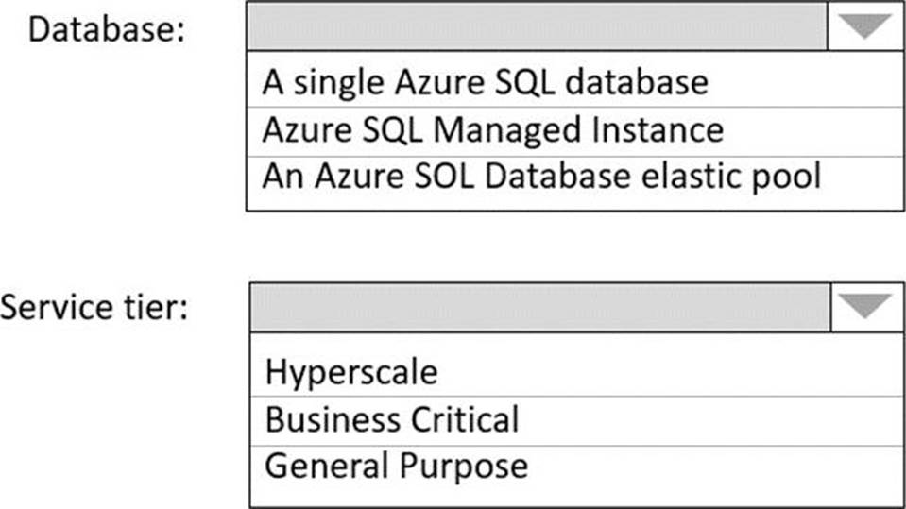This screenshot has height=509, width=906.
Task: Open the Database combo box gray field
Action: pyautogui.click(x=537, y=27)
